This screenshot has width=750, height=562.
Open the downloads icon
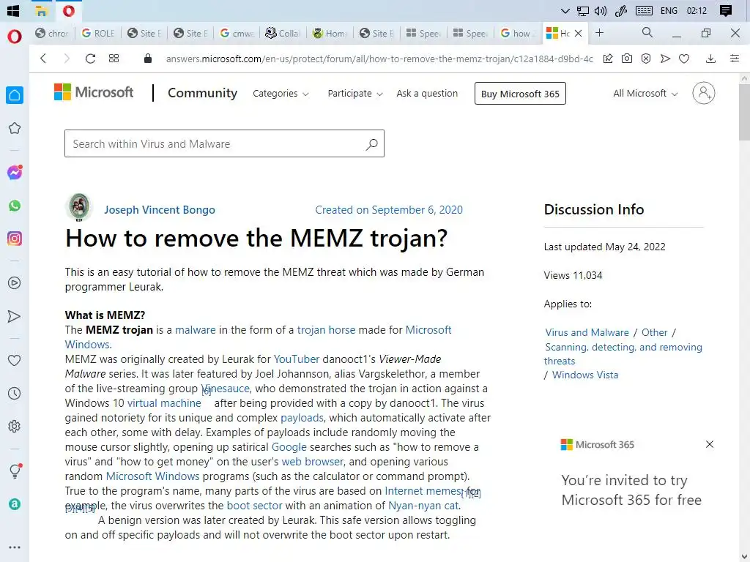(x=710, y=59)
